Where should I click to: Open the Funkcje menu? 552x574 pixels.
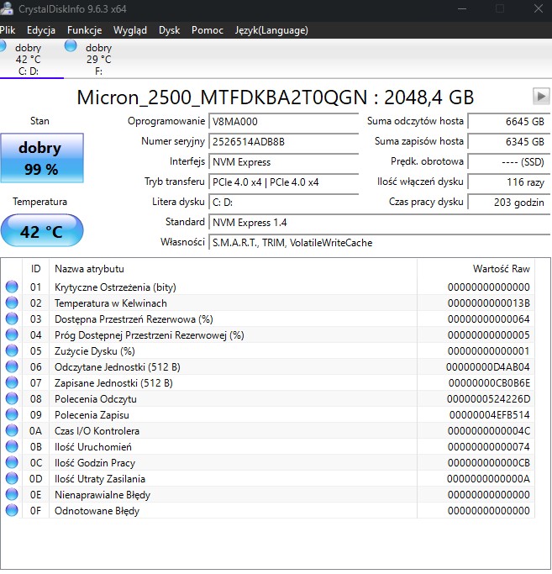[84, 30]
